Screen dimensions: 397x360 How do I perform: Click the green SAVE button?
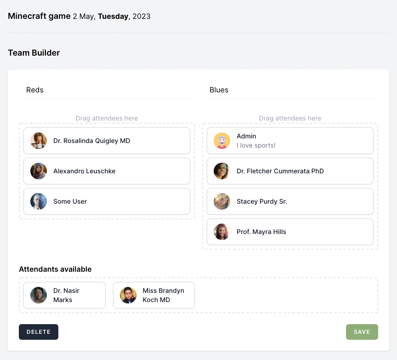click(362, 332)
